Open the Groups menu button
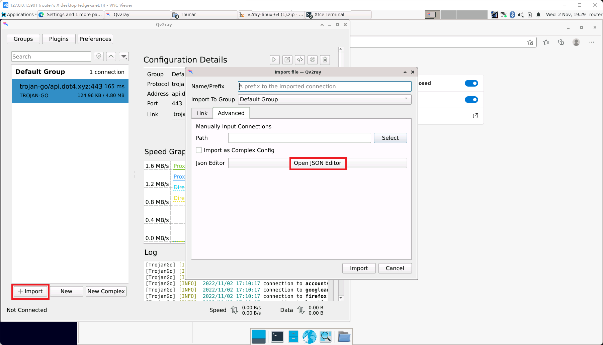Image resolution: width=603 pixels, height=345 pixels. click(23, 39)
